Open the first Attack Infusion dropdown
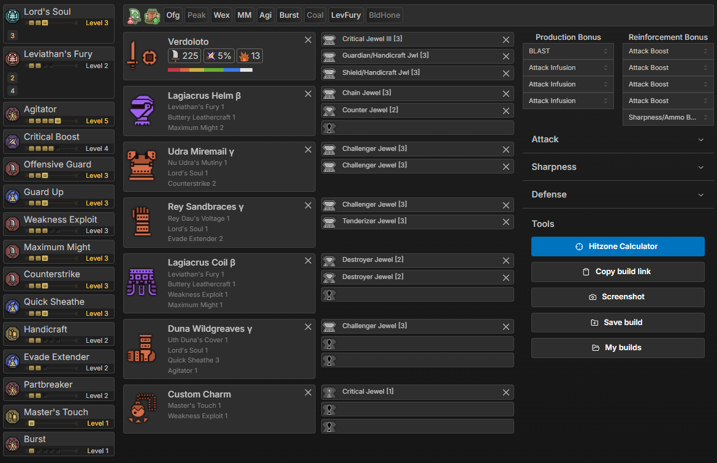This screenshot has height=463, width=717. [x=568, y=67]
